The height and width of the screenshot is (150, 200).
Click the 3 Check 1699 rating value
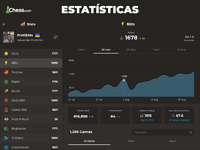(55, 138)
